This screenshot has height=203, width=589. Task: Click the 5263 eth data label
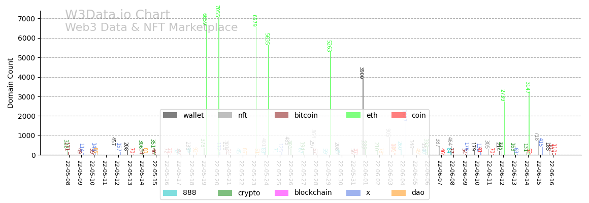(329, 46)
